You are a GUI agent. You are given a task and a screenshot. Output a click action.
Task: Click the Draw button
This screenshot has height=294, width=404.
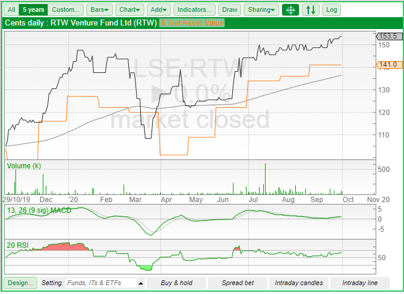(229, 9)
